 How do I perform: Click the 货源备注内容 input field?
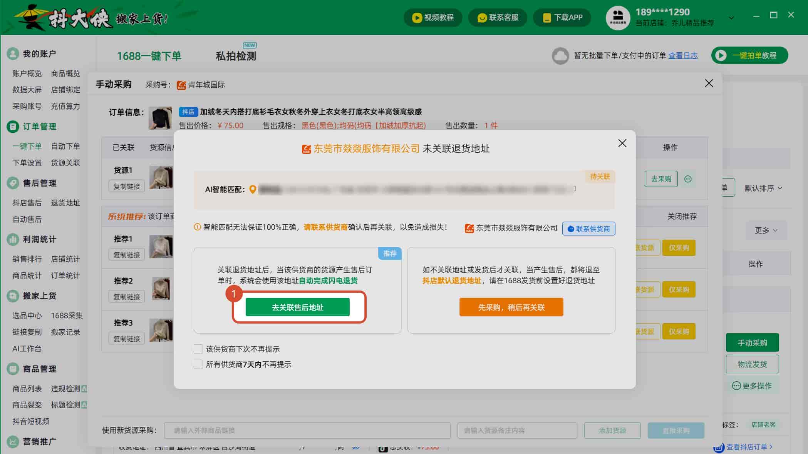point(517,430)
